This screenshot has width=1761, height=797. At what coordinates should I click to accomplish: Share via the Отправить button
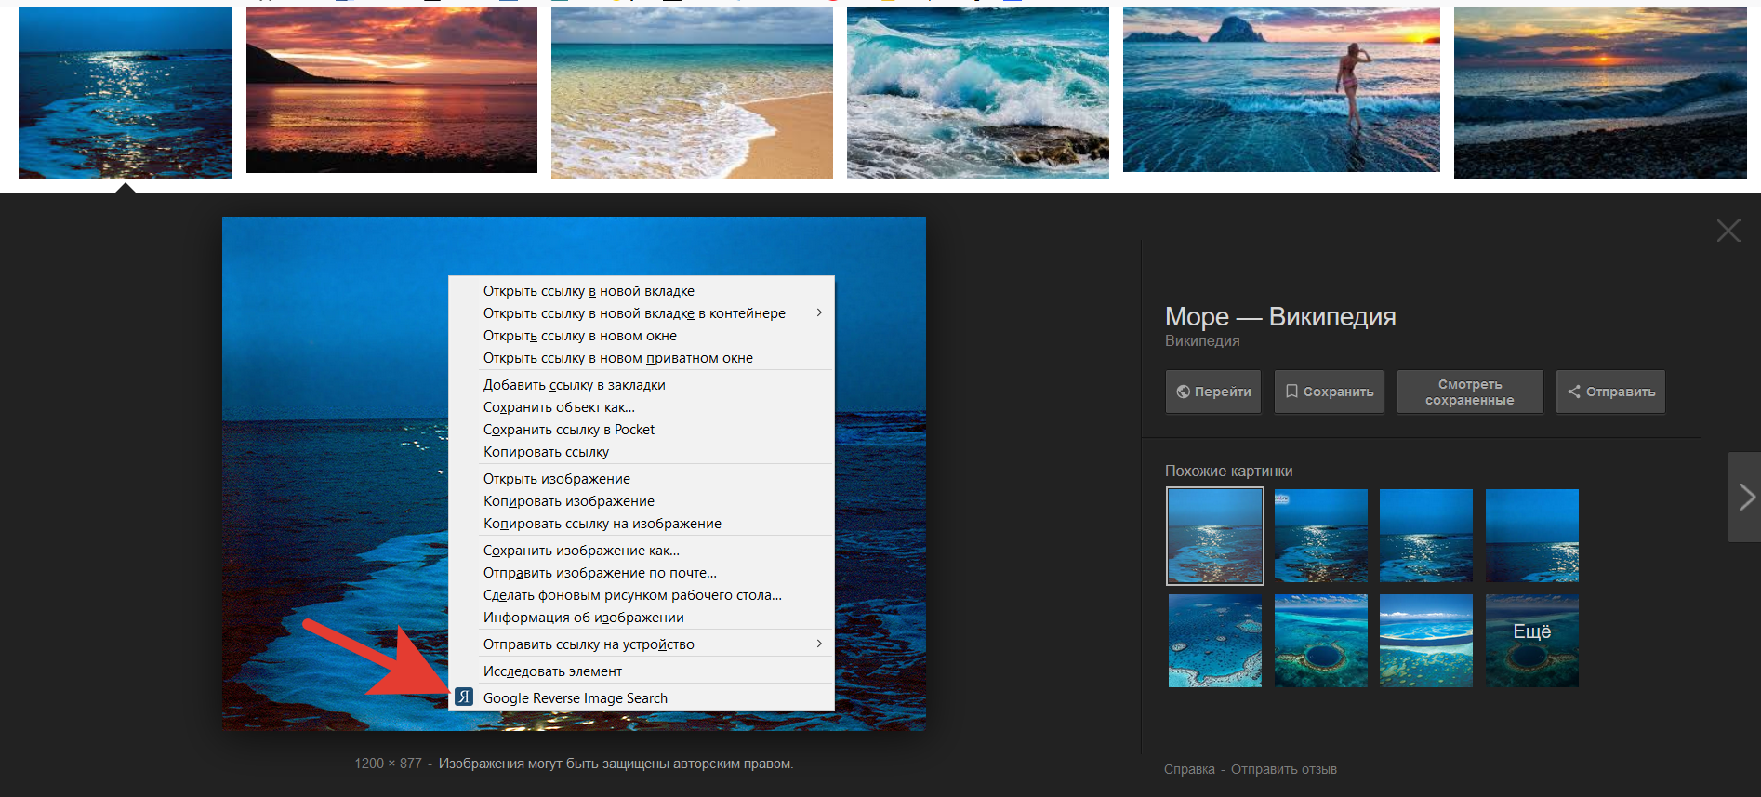[x=1610, y=392]
